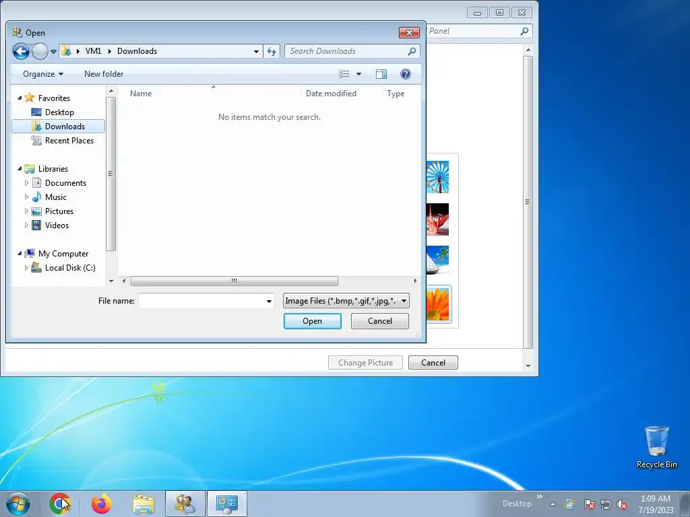
Task: Click the horizontal scrollbar in file list
Action: coord(234,281)
